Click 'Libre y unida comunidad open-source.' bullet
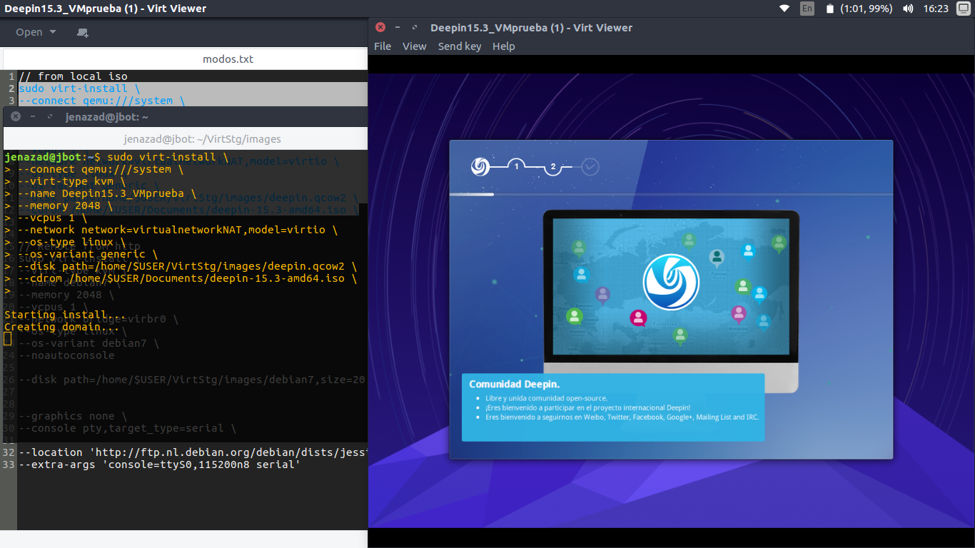Screen dimensions: 975x548 pos(546,398)
